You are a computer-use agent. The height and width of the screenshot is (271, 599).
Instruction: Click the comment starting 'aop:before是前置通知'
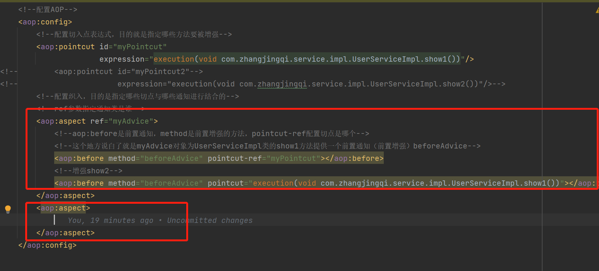212,133
